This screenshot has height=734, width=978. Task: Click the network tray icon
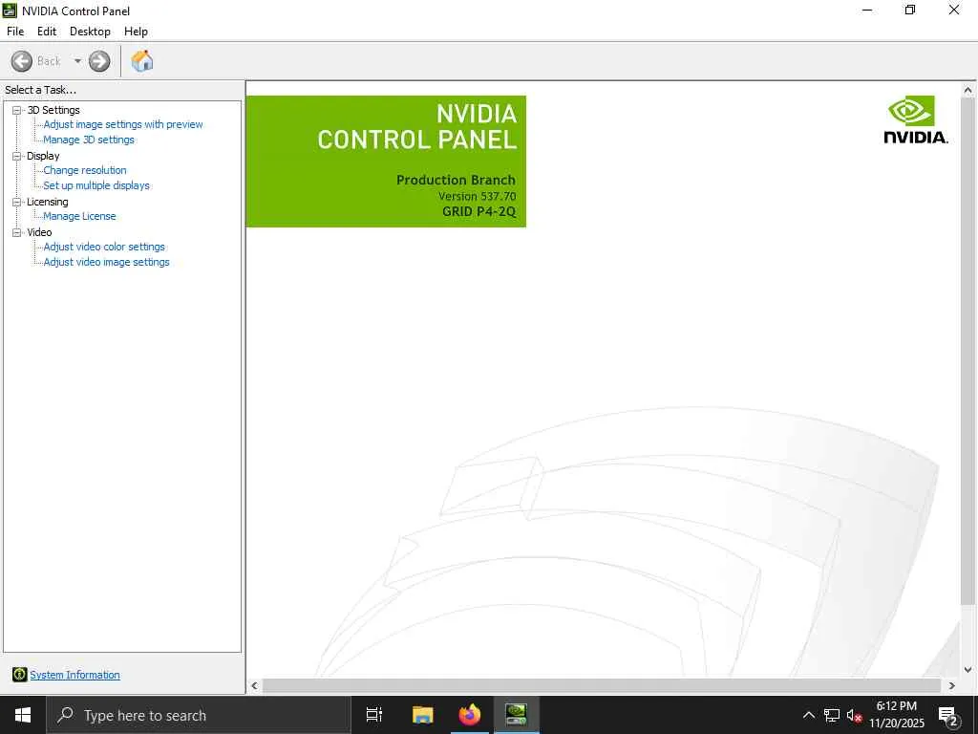832,715
